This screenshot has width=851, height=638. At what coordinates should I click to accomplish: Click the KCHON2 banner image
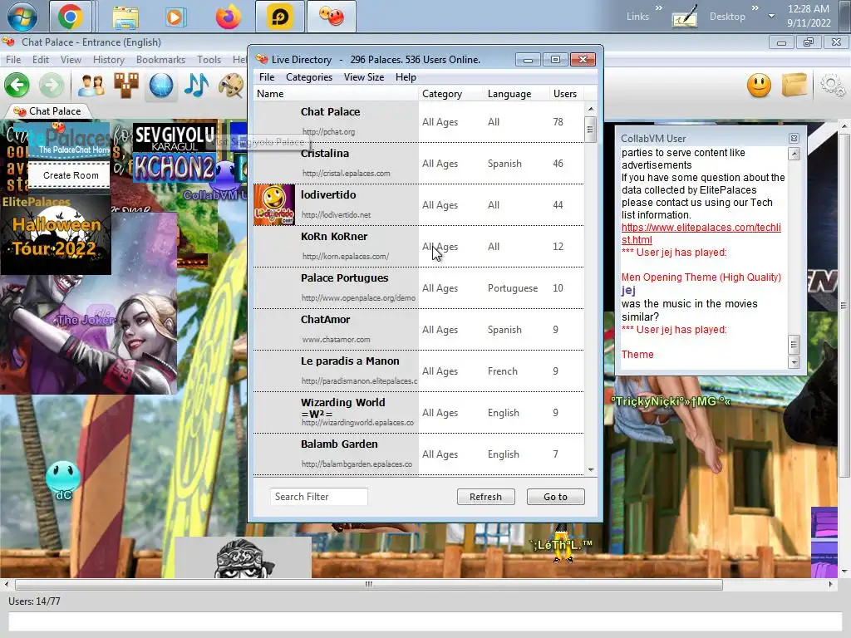pos(175,168)
